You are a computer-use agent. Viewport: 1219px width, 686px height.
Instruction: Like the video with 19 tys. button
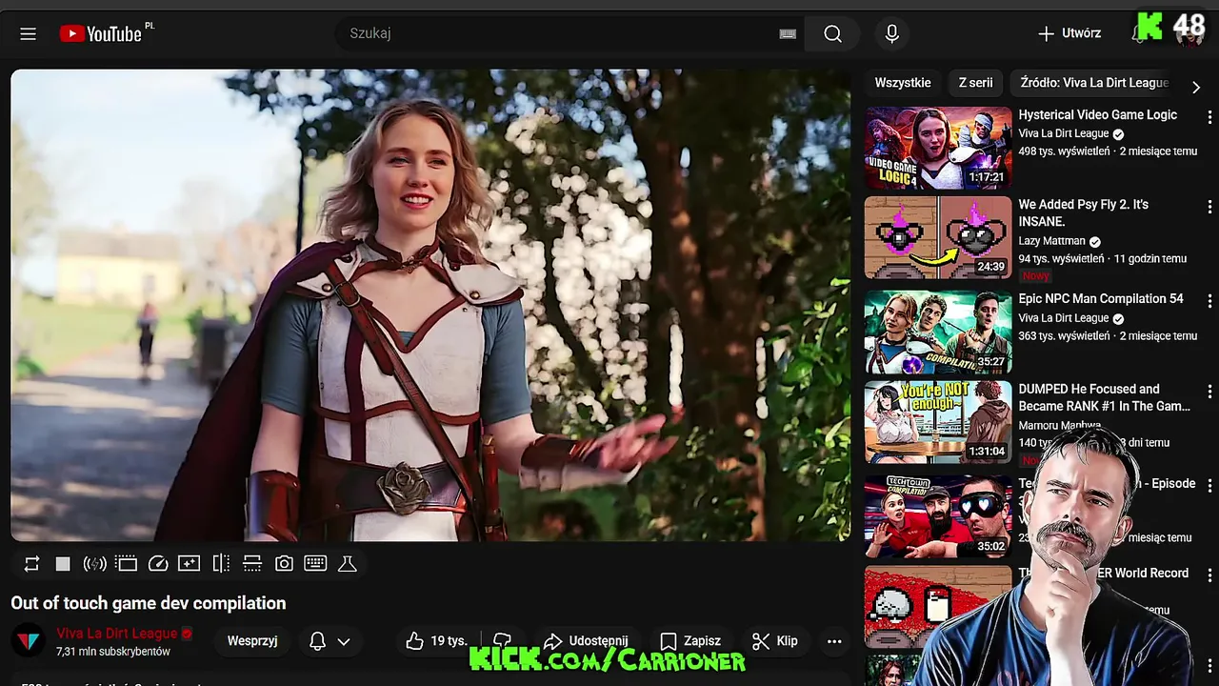[436, 641]
